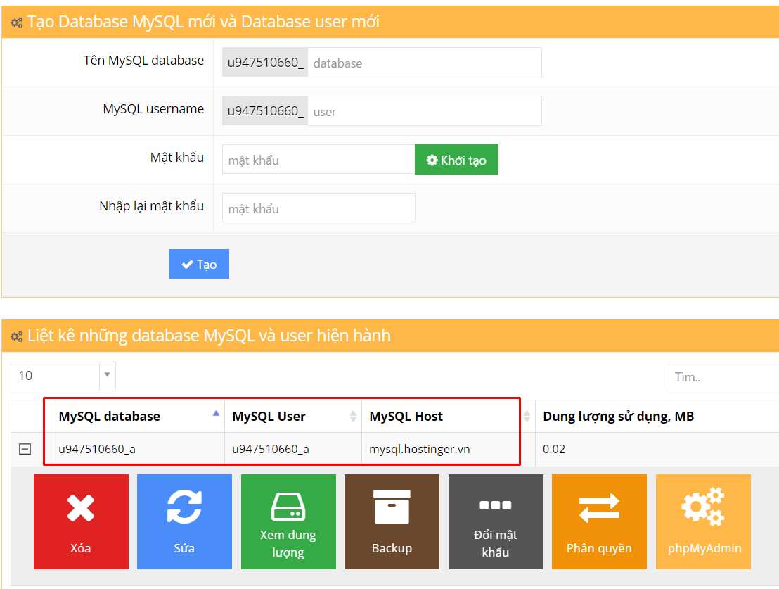The image size is (779, 589).
Task: Open the Phân quyền permissions tile
Action: click(599, 521)
